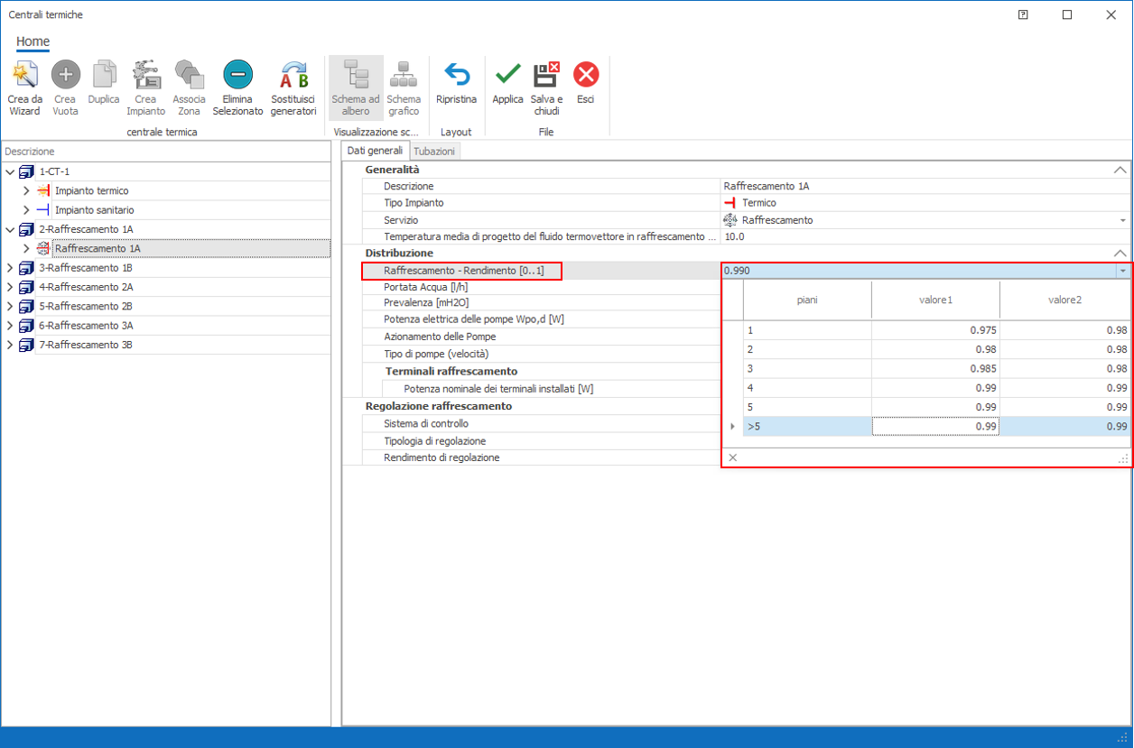Switch to the Tubazioni tab
Screen dimensions: 1134x748
[434, 152]
